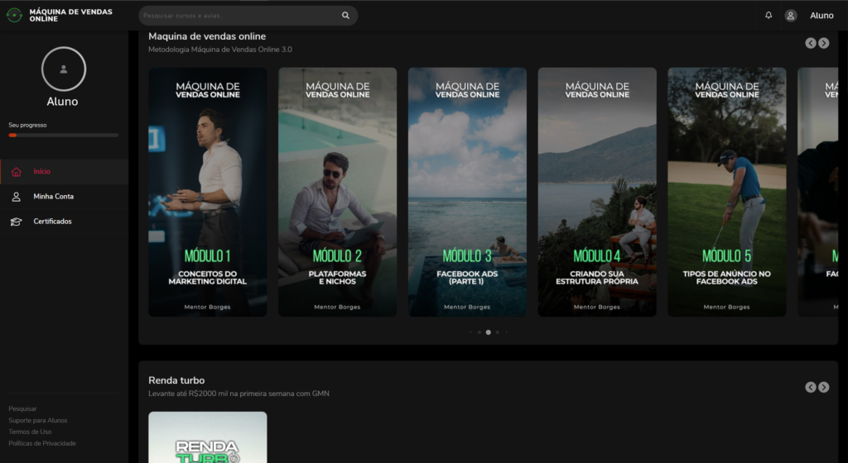848x463 pixels.
Task: Open the Minha Conta menu item
Action: tap(54, 197)
